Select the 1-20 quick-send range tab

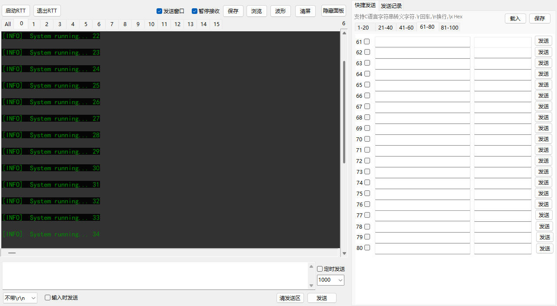coord(363,27)
